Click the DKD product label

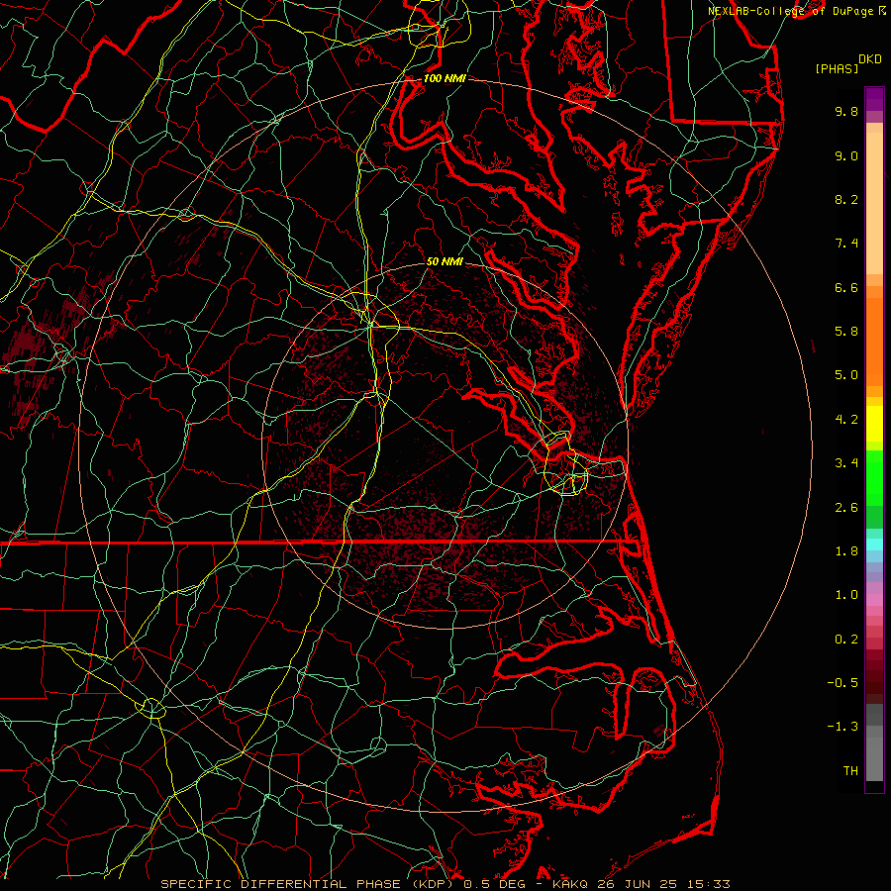click(869, 59)
